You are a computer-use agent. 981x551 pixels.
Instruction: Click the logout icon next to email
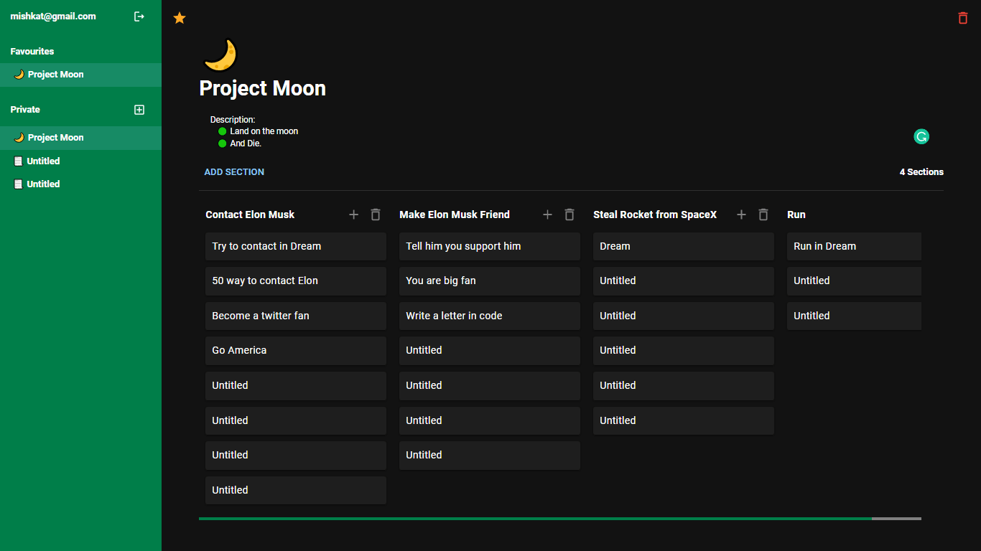click(139, 17)
